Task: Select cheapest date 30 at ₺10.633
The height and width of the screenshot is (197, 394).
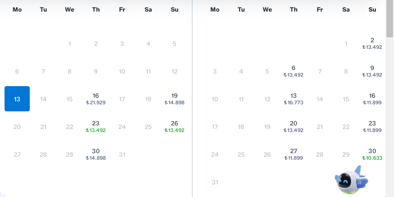Action: tap(372, 154)
